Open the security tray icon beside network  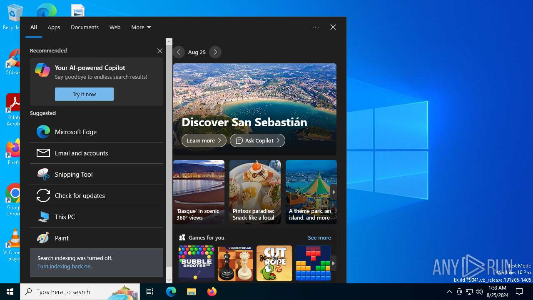(459, 292)
